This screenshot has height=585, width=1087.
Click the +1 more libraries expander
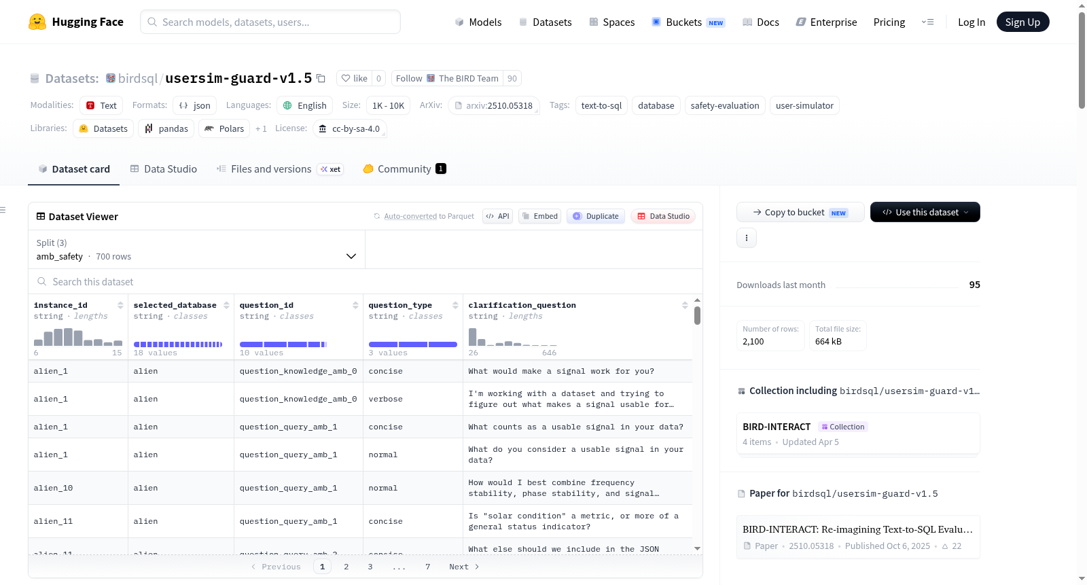pos(261,128)
